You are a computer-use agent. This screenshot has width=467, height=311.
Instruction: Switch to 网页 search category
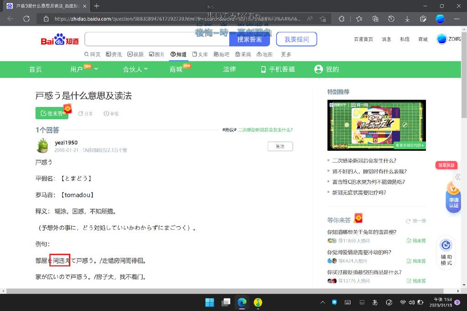tap(92, 54)
